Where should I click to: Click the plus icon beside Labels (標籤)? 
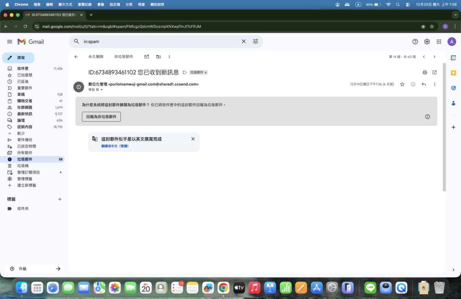(60, 199)
